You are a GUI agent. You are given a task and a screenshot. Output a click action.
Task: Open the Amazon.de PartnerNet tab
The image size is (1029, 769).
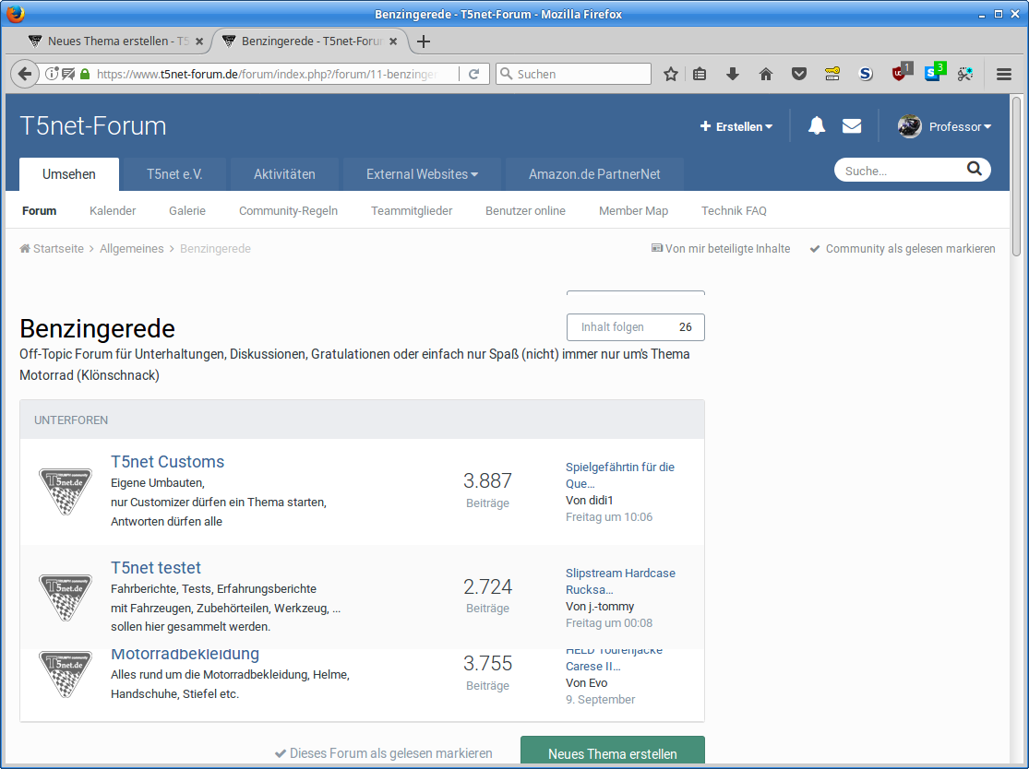(594, 174)
